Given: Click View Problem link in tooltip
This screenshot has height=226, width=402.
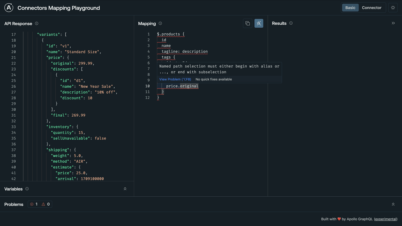Looking at the screenshot, I should coord(175,79).
